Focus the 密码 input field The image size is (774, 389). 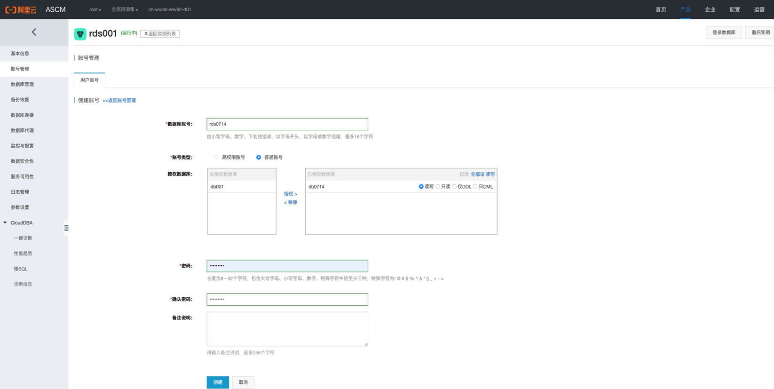(287, 266)
